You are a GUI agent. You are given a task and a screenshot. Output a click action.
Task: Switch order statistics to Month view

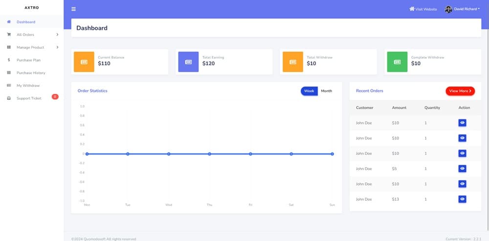pyautogui.click(x=326, y=91)
